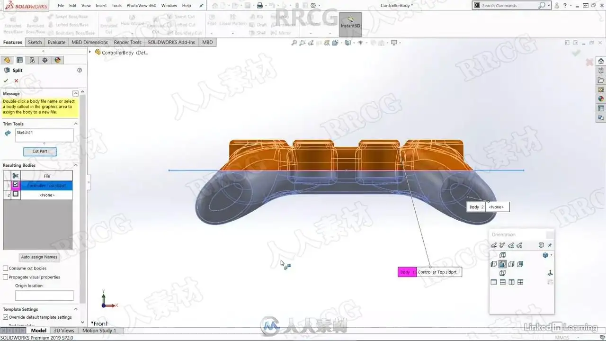
Task: Open the ConfigurationManager tab icon
Action: pos(32,60)
